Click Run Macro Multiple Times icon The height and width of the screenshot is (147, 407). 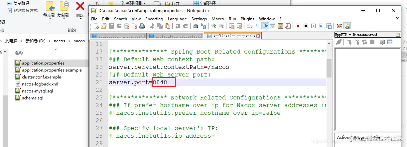pyautogui.click(x=321, y=26)
